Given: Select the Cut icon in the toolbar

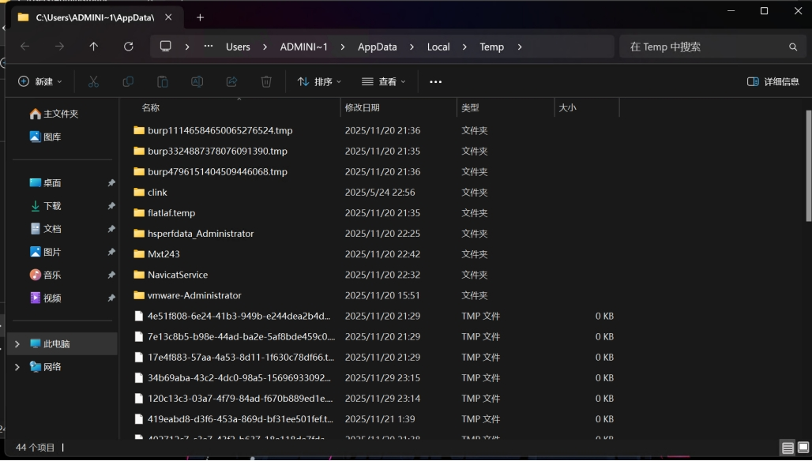Looking at the screenshot, I should point(93,81).
